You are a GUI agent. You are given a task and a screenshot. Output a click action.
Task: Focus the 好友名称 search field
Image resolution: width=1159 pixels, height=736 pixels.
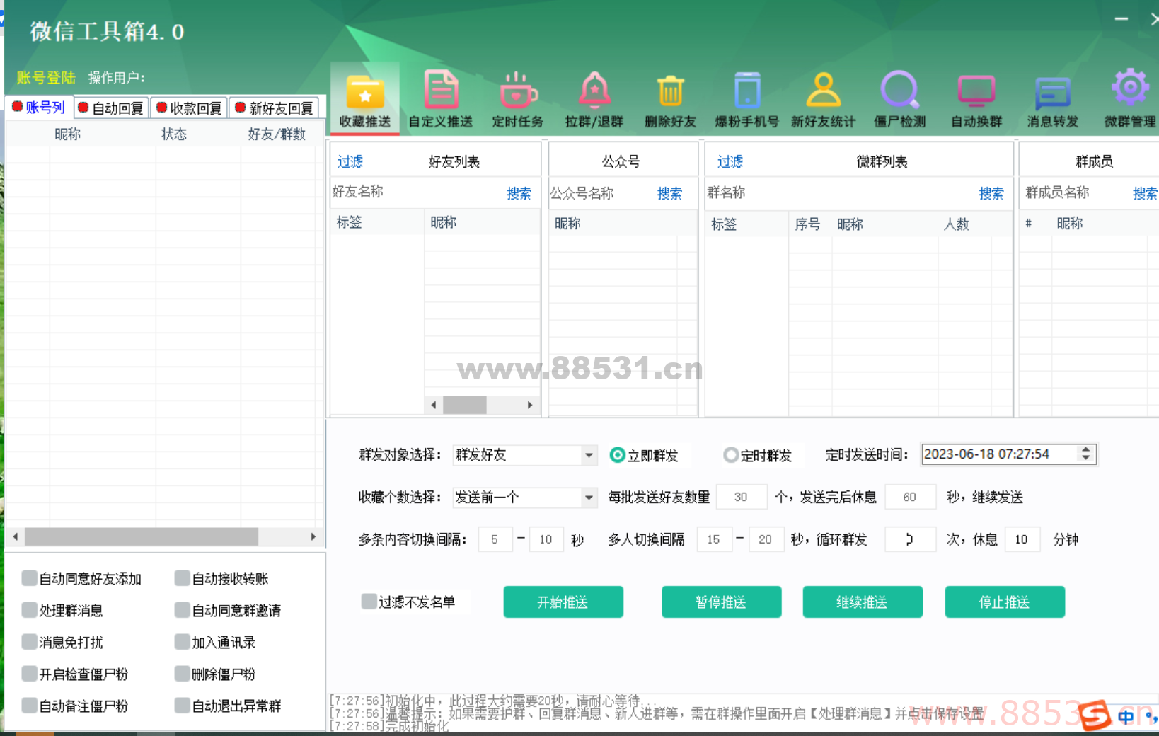[x=417, y=192]
